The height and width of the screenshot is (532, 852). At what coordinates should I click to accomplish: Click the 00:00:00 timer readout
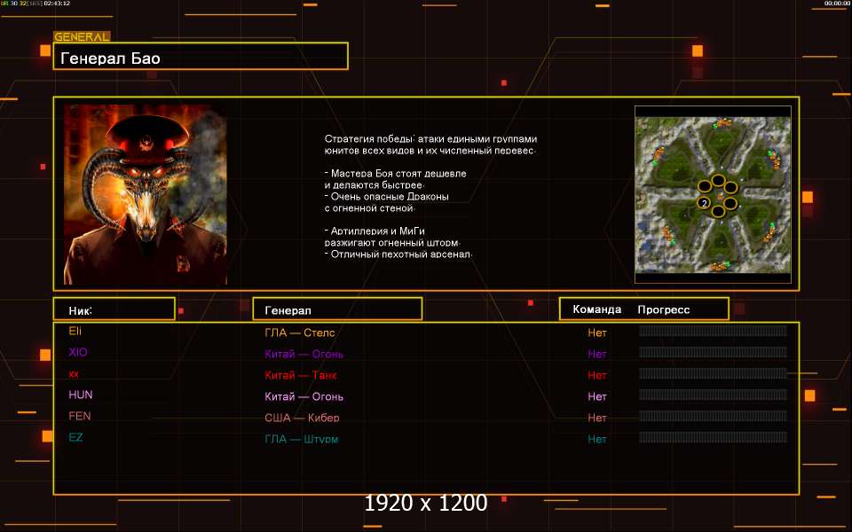(x=837, y=4)
